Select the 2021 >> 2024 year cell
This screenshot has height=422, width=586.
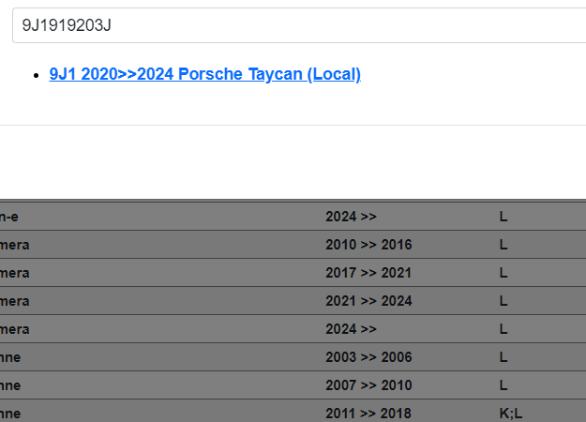click(368, 301)
